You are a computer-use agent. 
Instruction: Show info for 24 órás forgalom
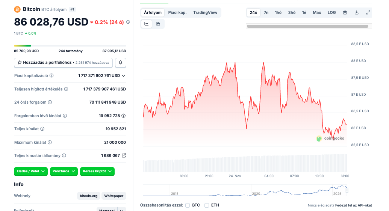coord(50,102)
